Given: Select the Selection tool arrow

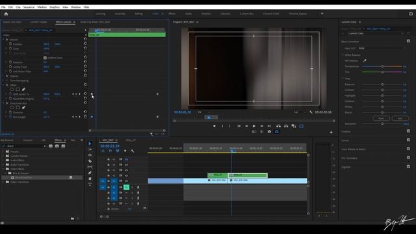Looking at the screenshot, I should (90, 144).
